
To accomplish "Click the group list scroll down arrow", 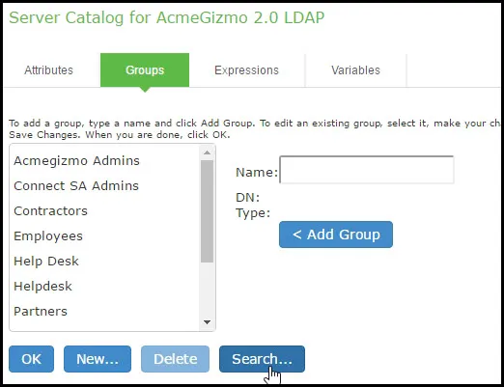I will click(x=208, y=322).
